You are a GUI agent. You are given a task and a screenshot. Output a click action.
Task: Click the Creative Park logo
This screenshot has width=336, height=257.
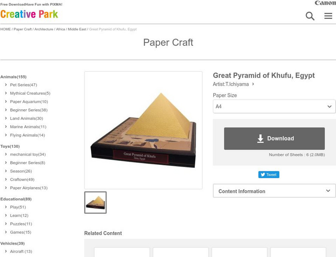coord(29,14)
